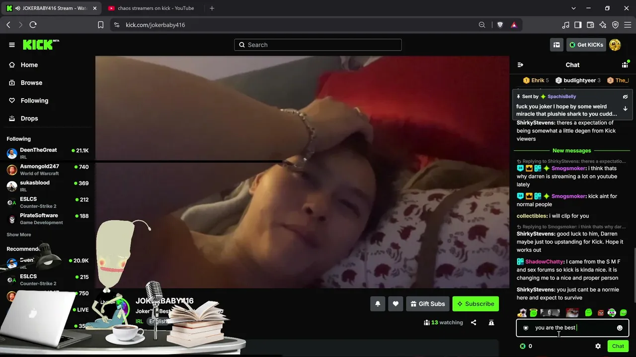Open Smogsmoker's profile from YouTube message
The image size is (636, 357).
(568, 169)
